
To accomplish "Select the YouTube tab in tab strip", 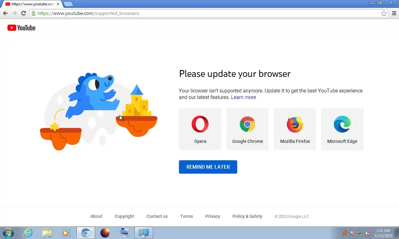I will 32,4.
